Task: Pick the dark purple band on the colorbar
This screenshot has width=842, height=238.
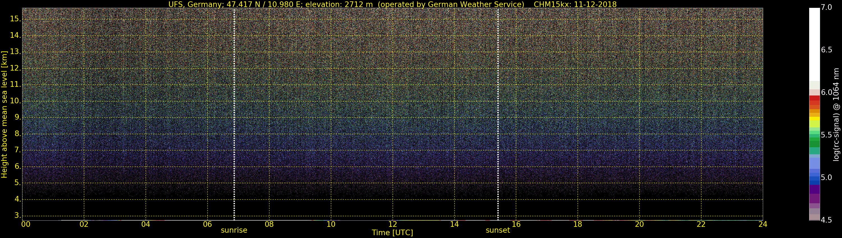Action: pos(814,189)
